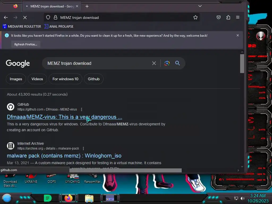This screenshot has height=204, width=272.
Task: Open the Start orb button
Action: point(7,199)
